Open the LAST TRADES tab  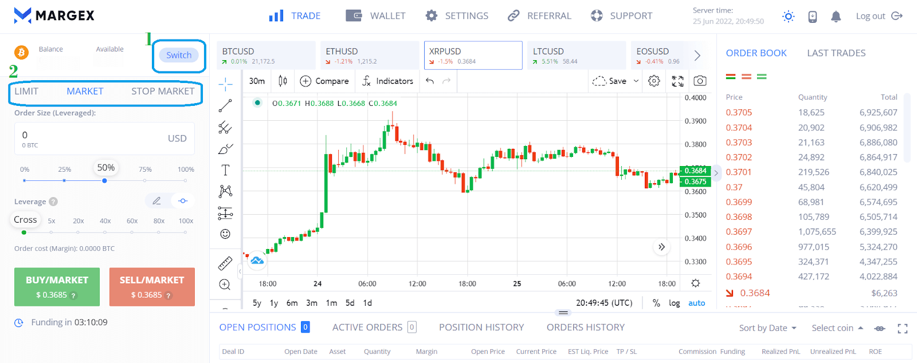click(836, 53)
